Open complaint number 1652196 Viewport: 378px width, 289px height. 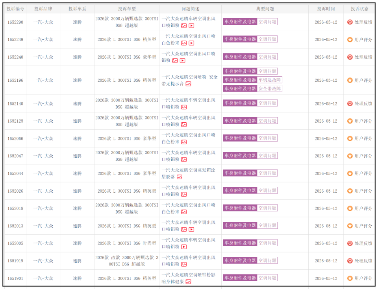point(15,80)
